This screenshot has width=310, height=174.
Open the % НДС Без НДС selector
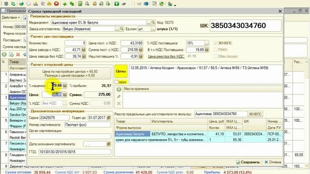click(65, 103)
